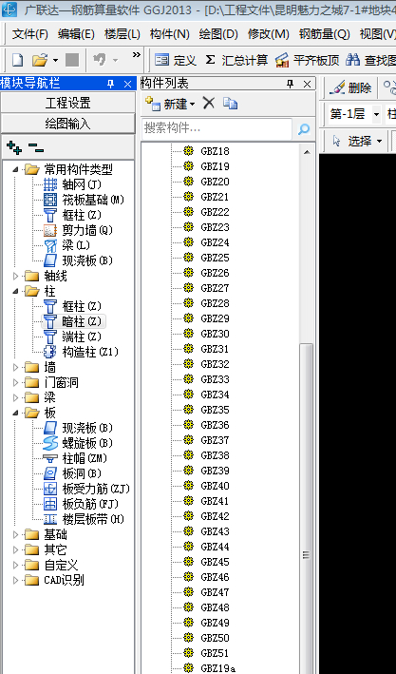Image resolution: width=396 pixels, height=674 pixels.
Task: Click the Undo arrow icon
Action: point(99,60)
